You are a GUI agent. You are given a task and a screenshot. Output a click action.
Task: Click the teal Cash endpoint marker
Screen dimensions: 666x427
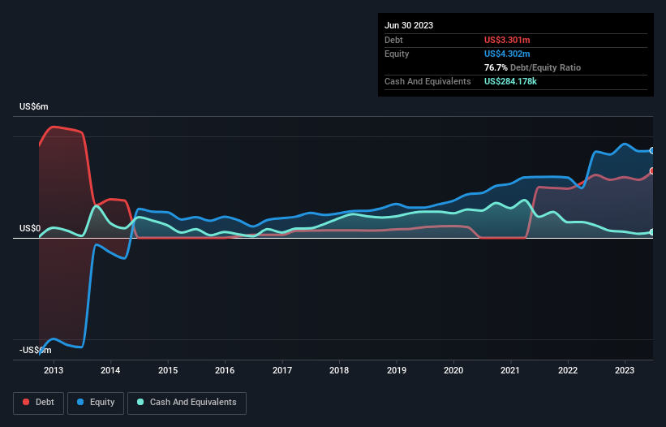pos(652,232)
